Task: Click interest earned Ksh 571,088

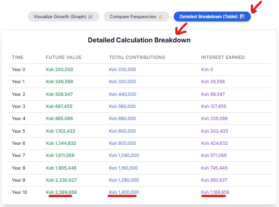Action: 214,155
